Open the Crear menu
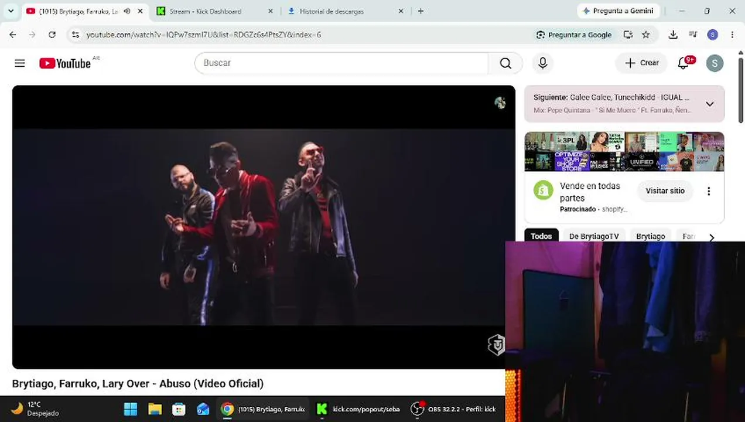Screen dimensions: 745x422 641,63
